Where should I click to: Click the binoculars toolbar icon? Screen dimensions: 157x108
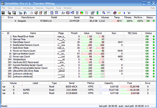pyautogui.click(x=20, y=13)
